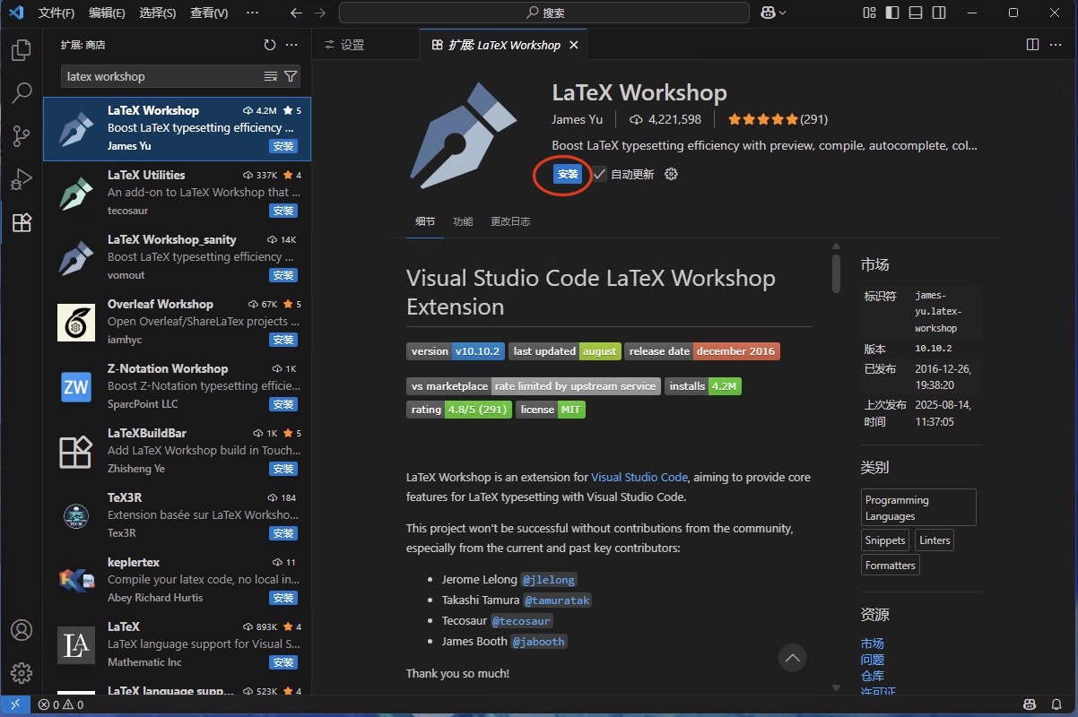Open the Accounts icon in activity bar

tap(22, 630)
